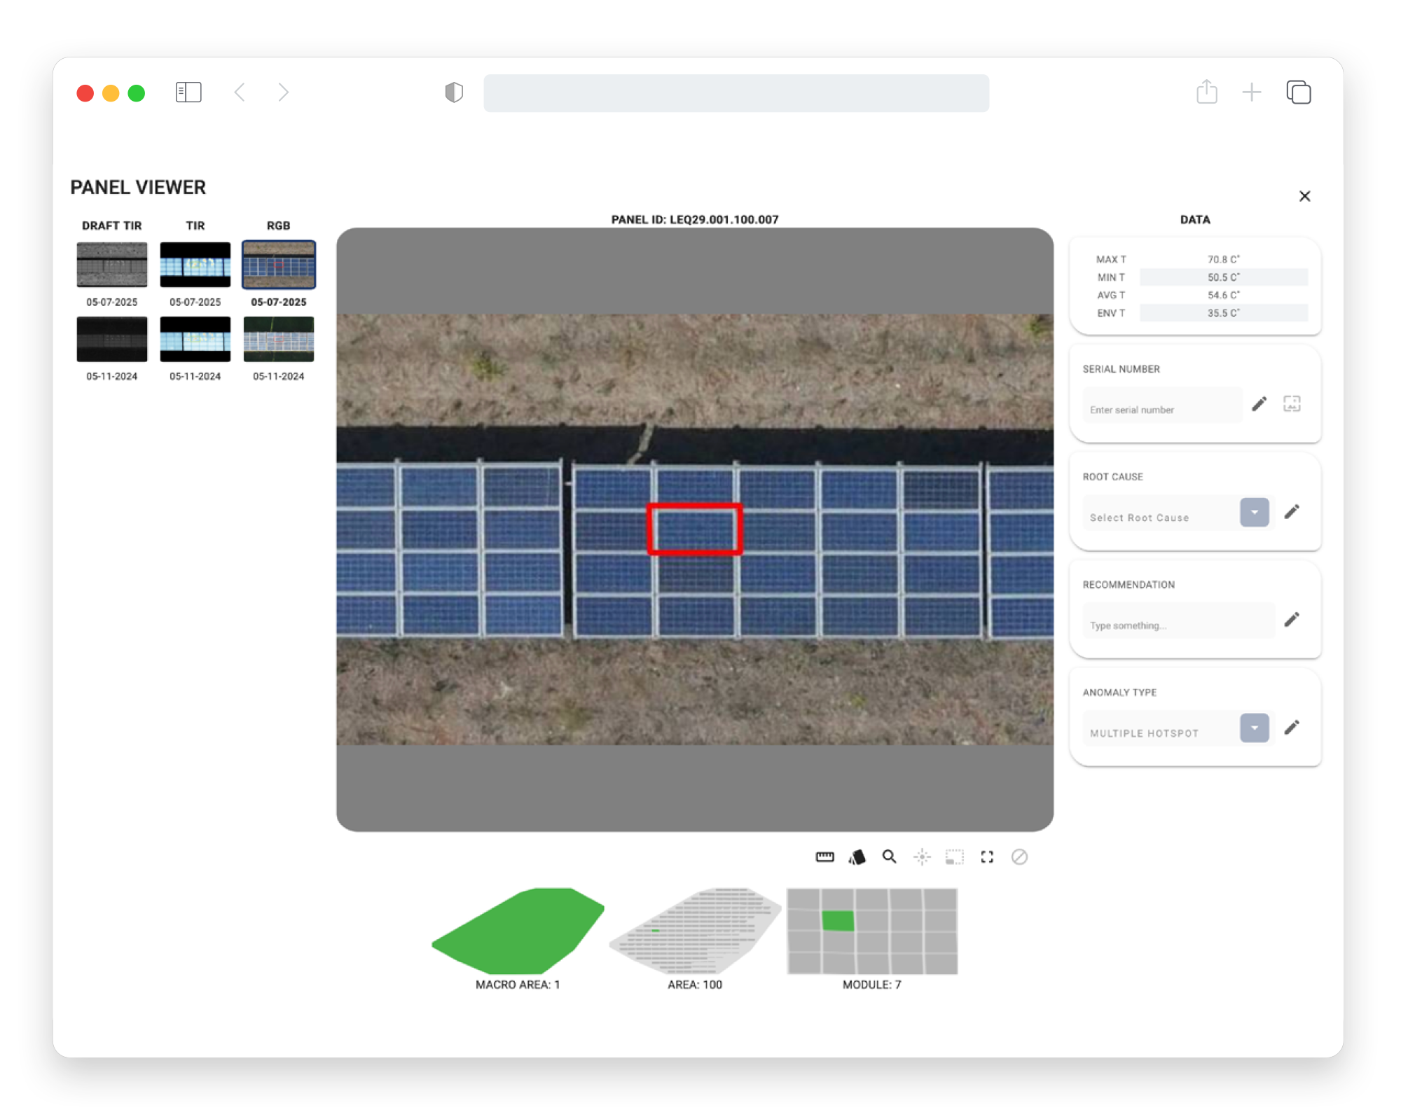Open the Anomaly Type dropdown arrow
The width and height of the screenshot is (1401, 1117).
pos(1254,728)
